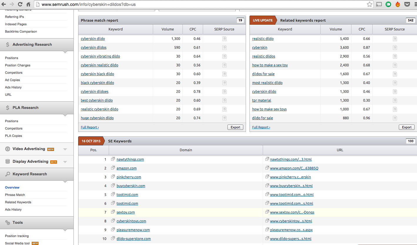Open SERP source icon for huge cyberskin dildo

(x=225, y=118)
